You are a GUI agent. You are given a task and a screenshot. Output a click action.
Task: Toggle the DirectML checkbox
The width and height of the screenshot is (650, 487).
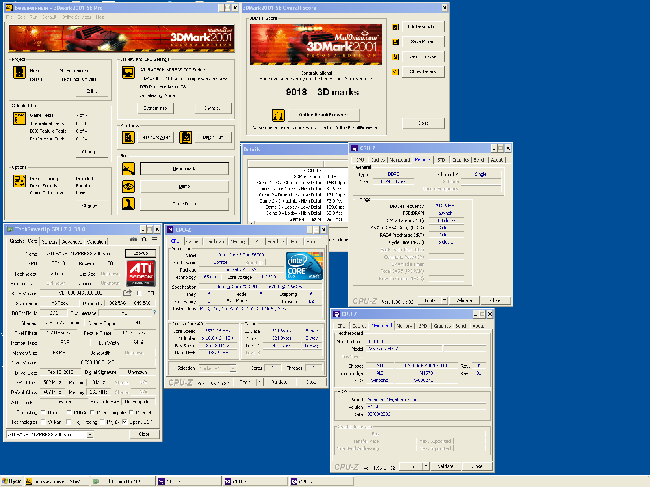point(131,413)
